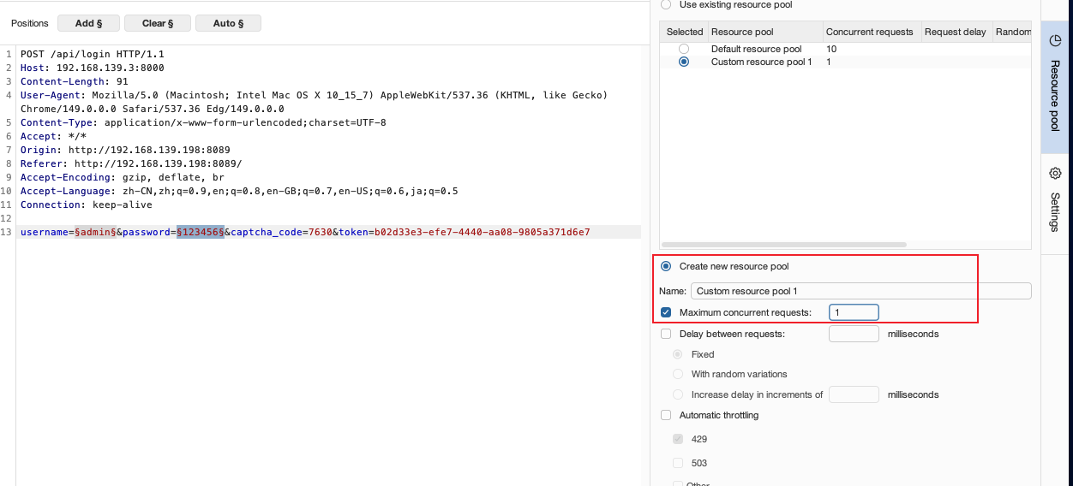Click the horizontal scrollbar under resource pool table
Image resolution: width=1073 pixels, height=486 pixels.
coord(783,244)
